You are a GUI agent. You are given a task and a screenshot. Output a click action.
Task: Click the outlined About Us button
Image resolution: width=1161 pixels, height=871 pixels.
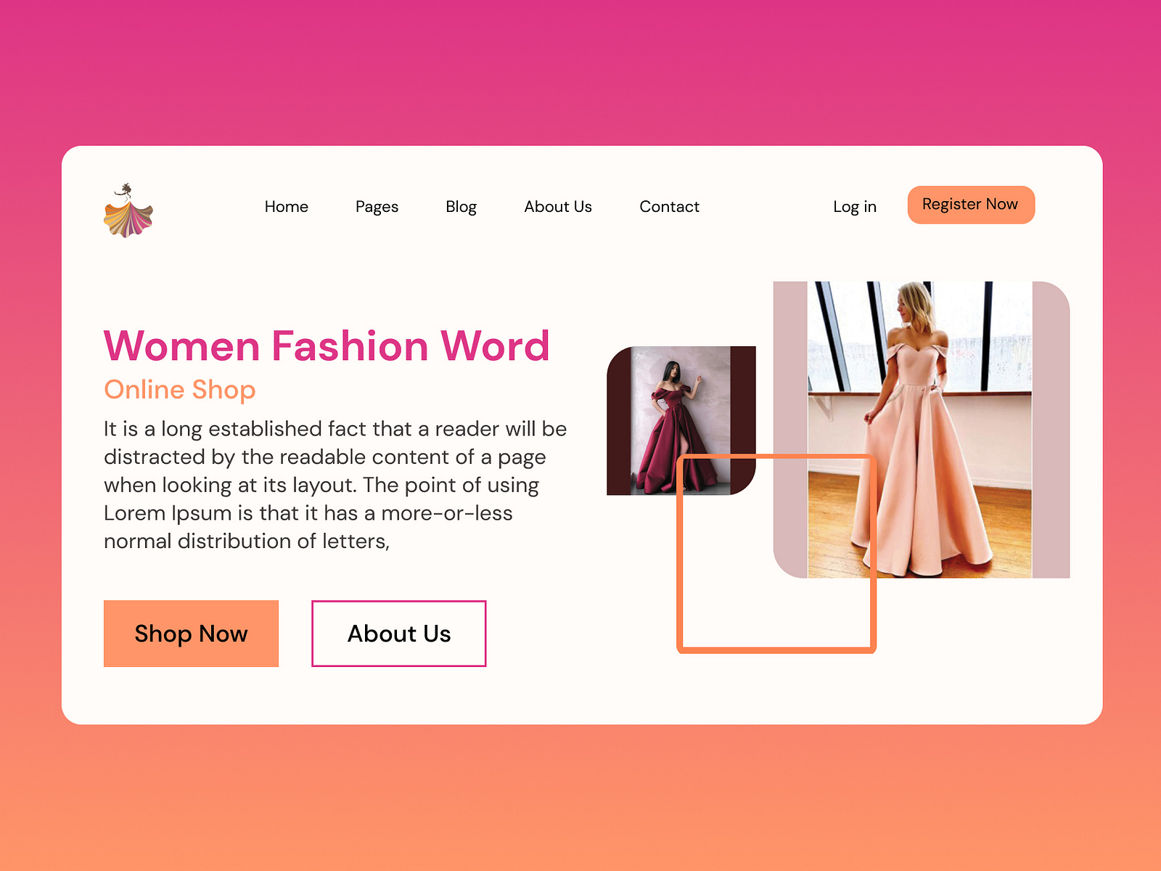tap(398, 634)
